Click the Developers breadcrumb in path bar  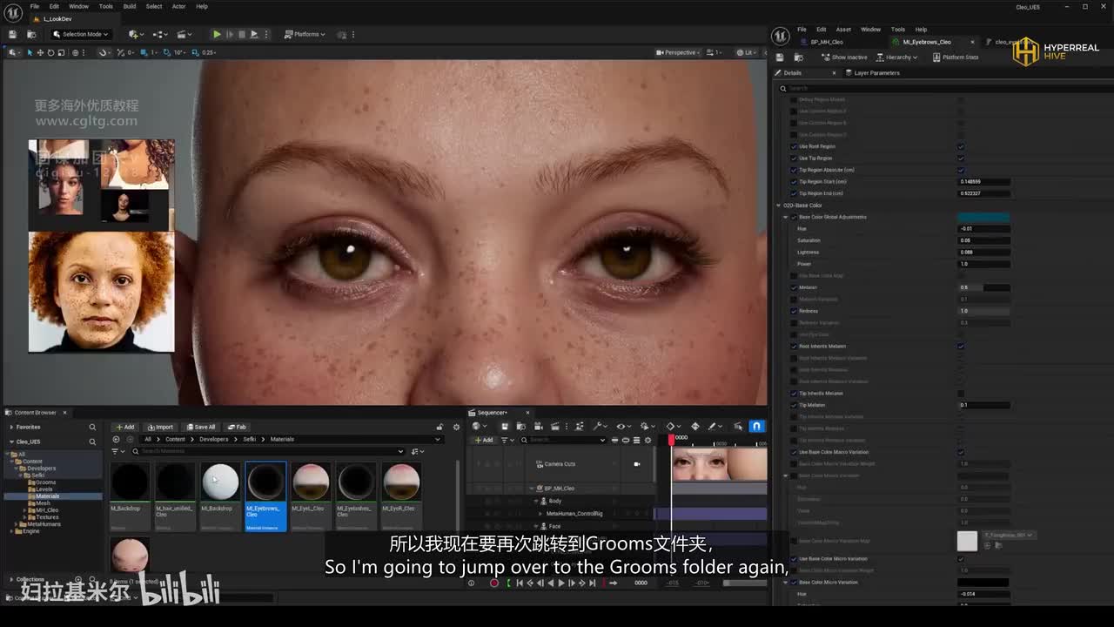point(214,439)
